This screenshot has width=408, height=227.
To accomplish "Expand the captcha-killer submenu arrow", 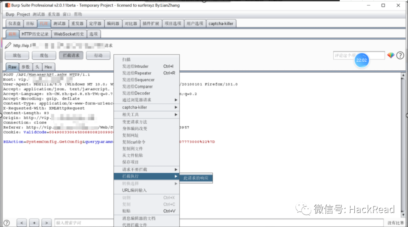I will click(176, 107).
